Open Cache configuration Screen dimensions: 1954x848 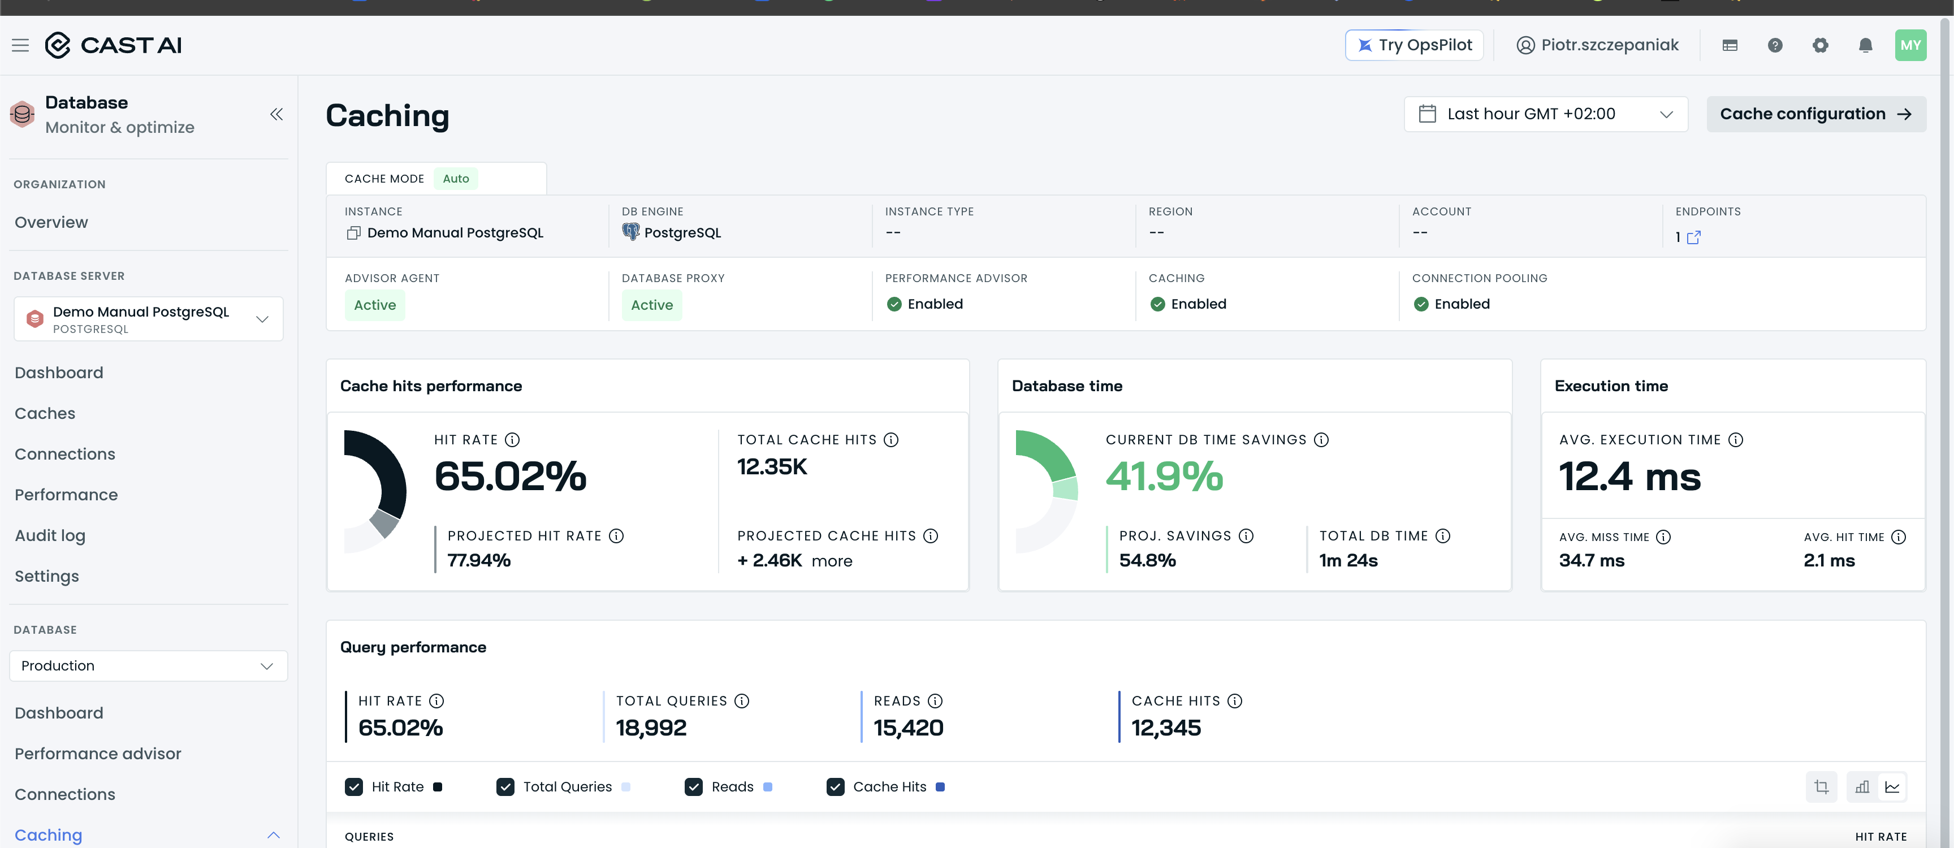1816,115
